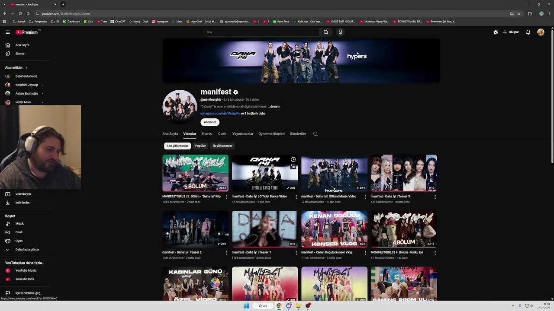Open options for Kenan Doğulu Konser Vlog

tap(366, 253)
